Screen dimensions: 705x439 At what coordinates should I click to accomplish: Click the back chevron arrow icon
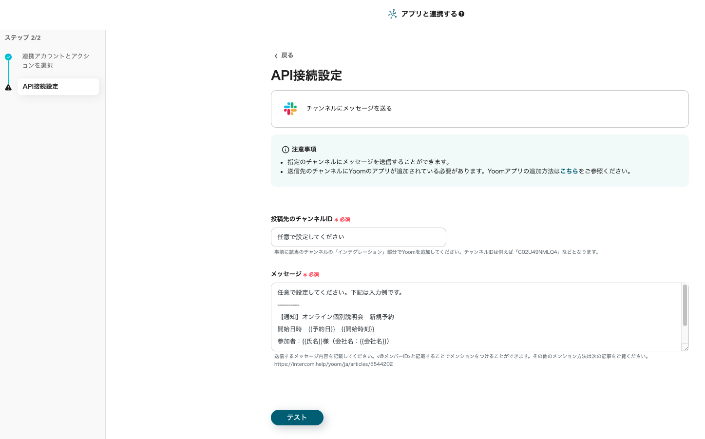(276, 56)
